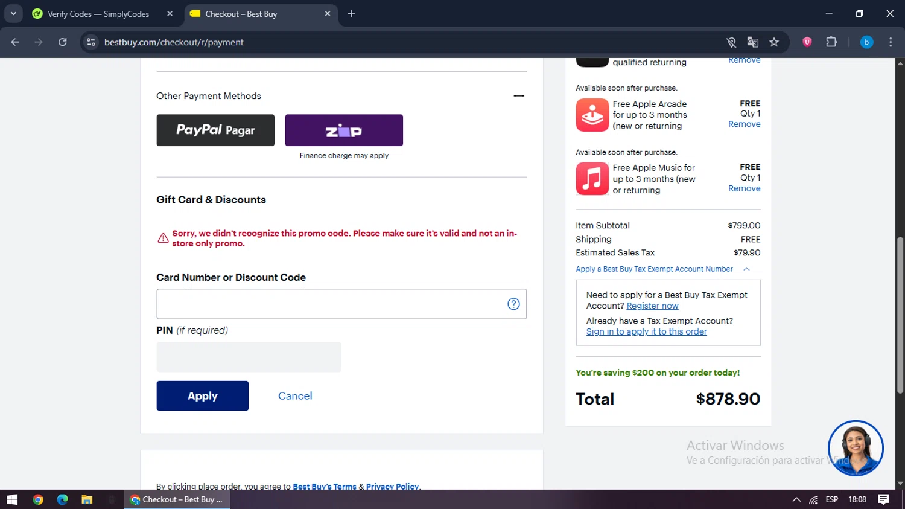Click the browser back arrow

pyautogui.click(x=15, y=42)
